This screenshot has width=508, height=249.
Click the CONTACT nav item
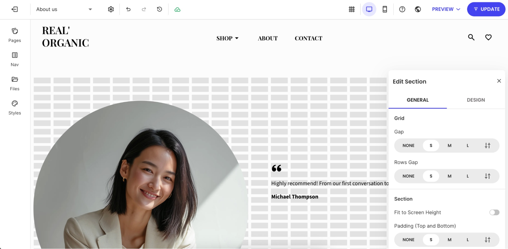pyautogui.click(x=308, y=38)
